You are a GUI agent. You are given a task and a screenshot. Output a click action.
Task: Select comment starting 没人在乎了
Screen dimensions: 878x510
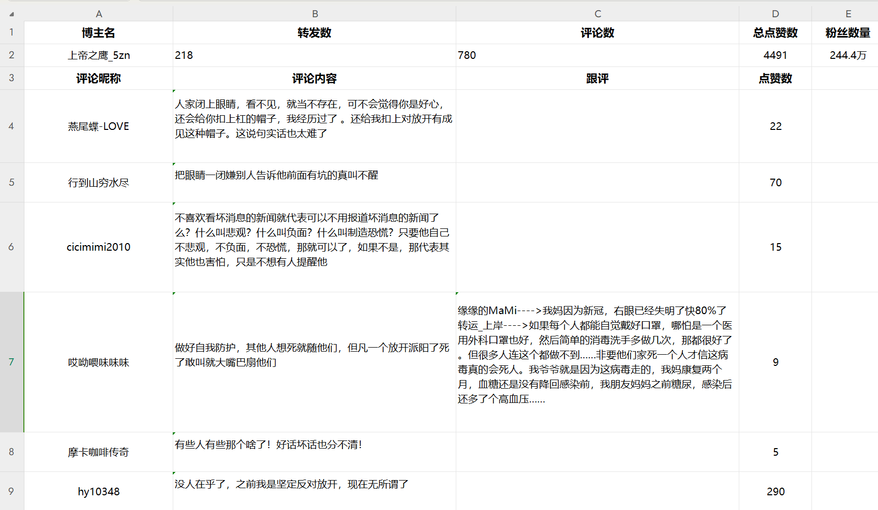tap(315, 491)
